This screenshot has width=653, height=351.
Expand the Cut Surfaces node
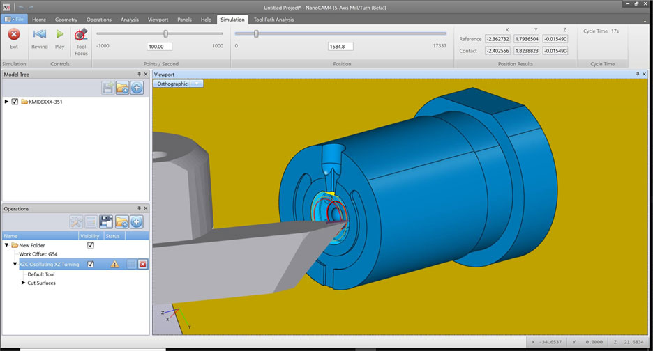[24, 283]
